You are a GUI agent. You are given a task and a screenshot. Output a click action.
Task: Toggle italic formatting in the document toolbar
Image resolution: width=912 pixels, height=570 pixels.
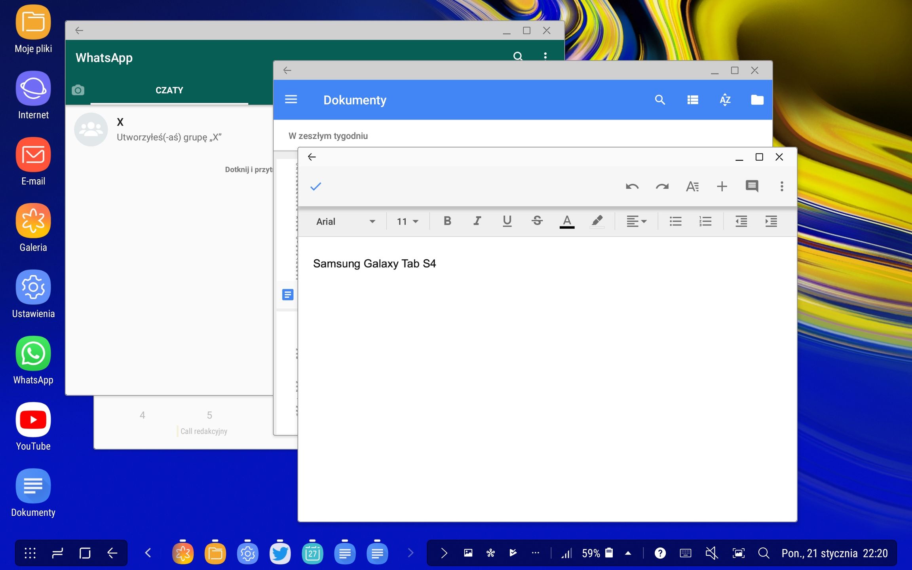coord(477,221)
